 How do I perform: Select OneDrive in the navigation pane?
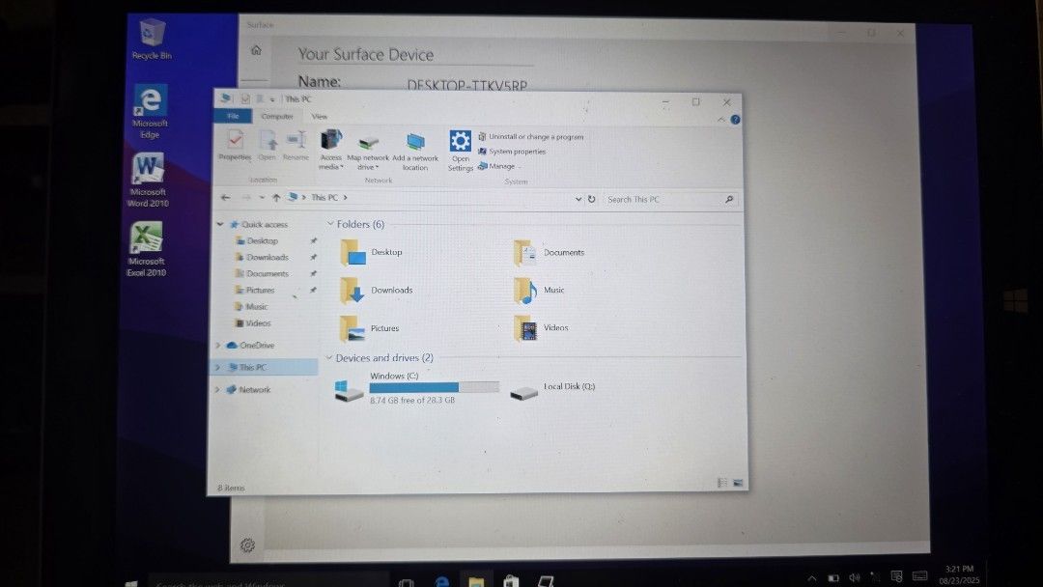point(251,345)
